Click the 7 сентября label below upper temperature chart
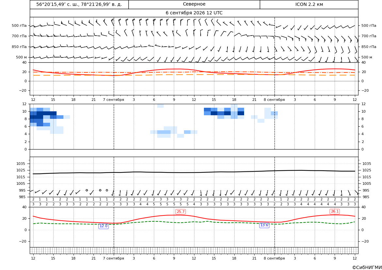 pos(113,100)
